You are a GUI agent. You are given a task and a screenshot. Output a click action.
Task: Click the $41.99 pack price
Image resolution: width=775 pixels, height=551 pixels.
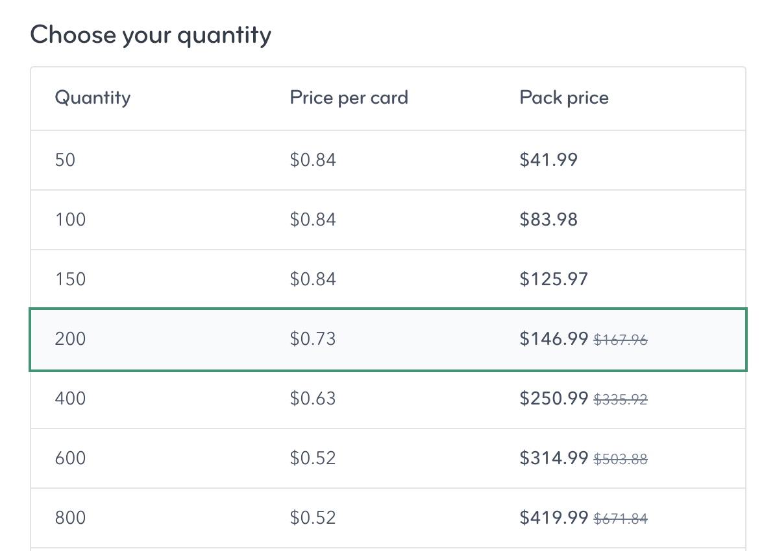coord(548,160)
